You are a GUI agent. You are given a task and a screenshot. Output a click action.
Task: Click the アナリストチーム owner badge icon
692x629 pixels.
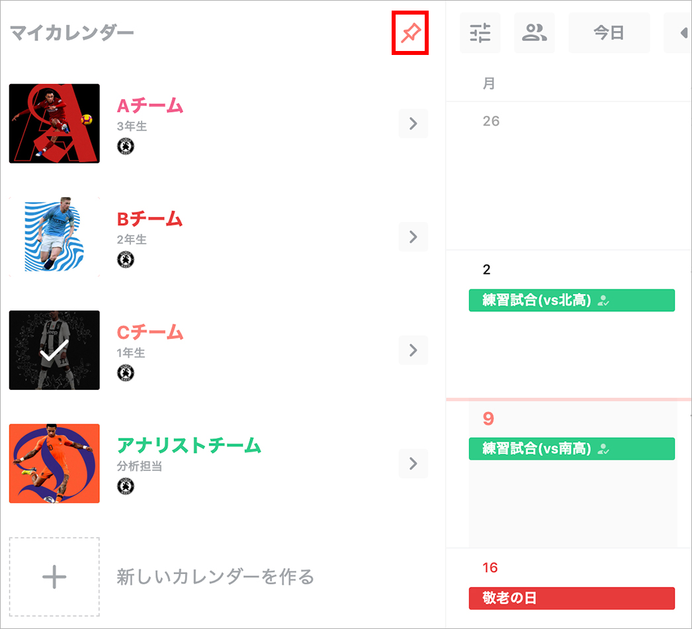[x=126, y=487]
